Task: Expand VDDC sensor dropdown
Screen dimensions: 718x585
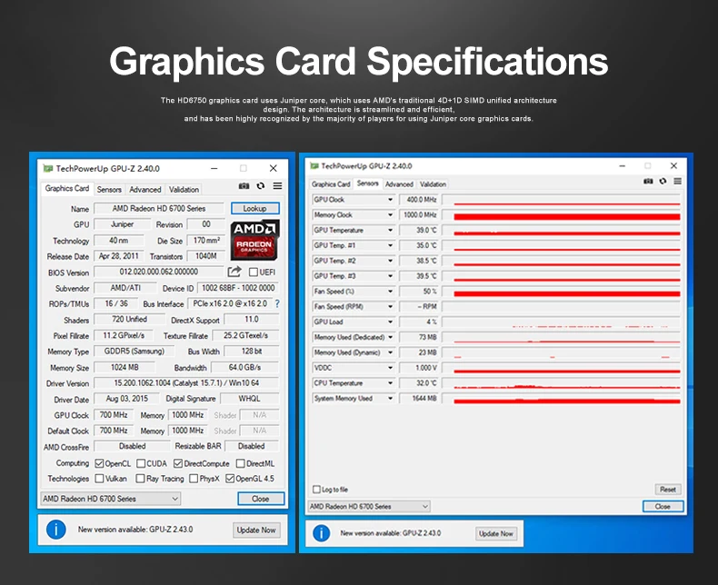Action: [390, 368]
